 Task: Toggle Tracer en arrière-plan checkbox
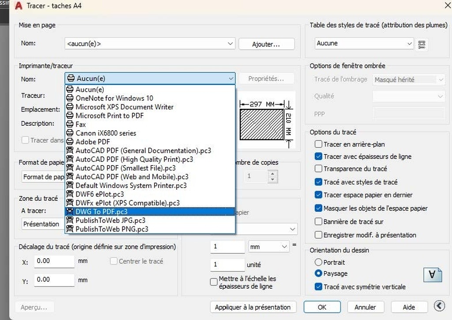[318, 144]
